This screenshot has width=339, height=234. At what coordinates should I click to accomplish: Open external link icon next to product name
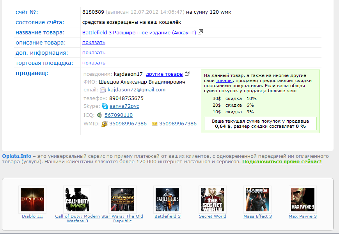pos(200,32)
